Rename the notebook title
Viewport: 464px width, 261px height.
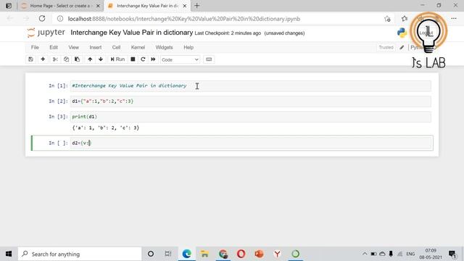[x=132, y=33]
